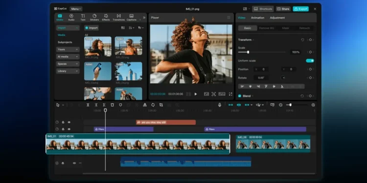Expand more tool tabs chevron
This screenshot has width=367, height=183.
[144, 18]
